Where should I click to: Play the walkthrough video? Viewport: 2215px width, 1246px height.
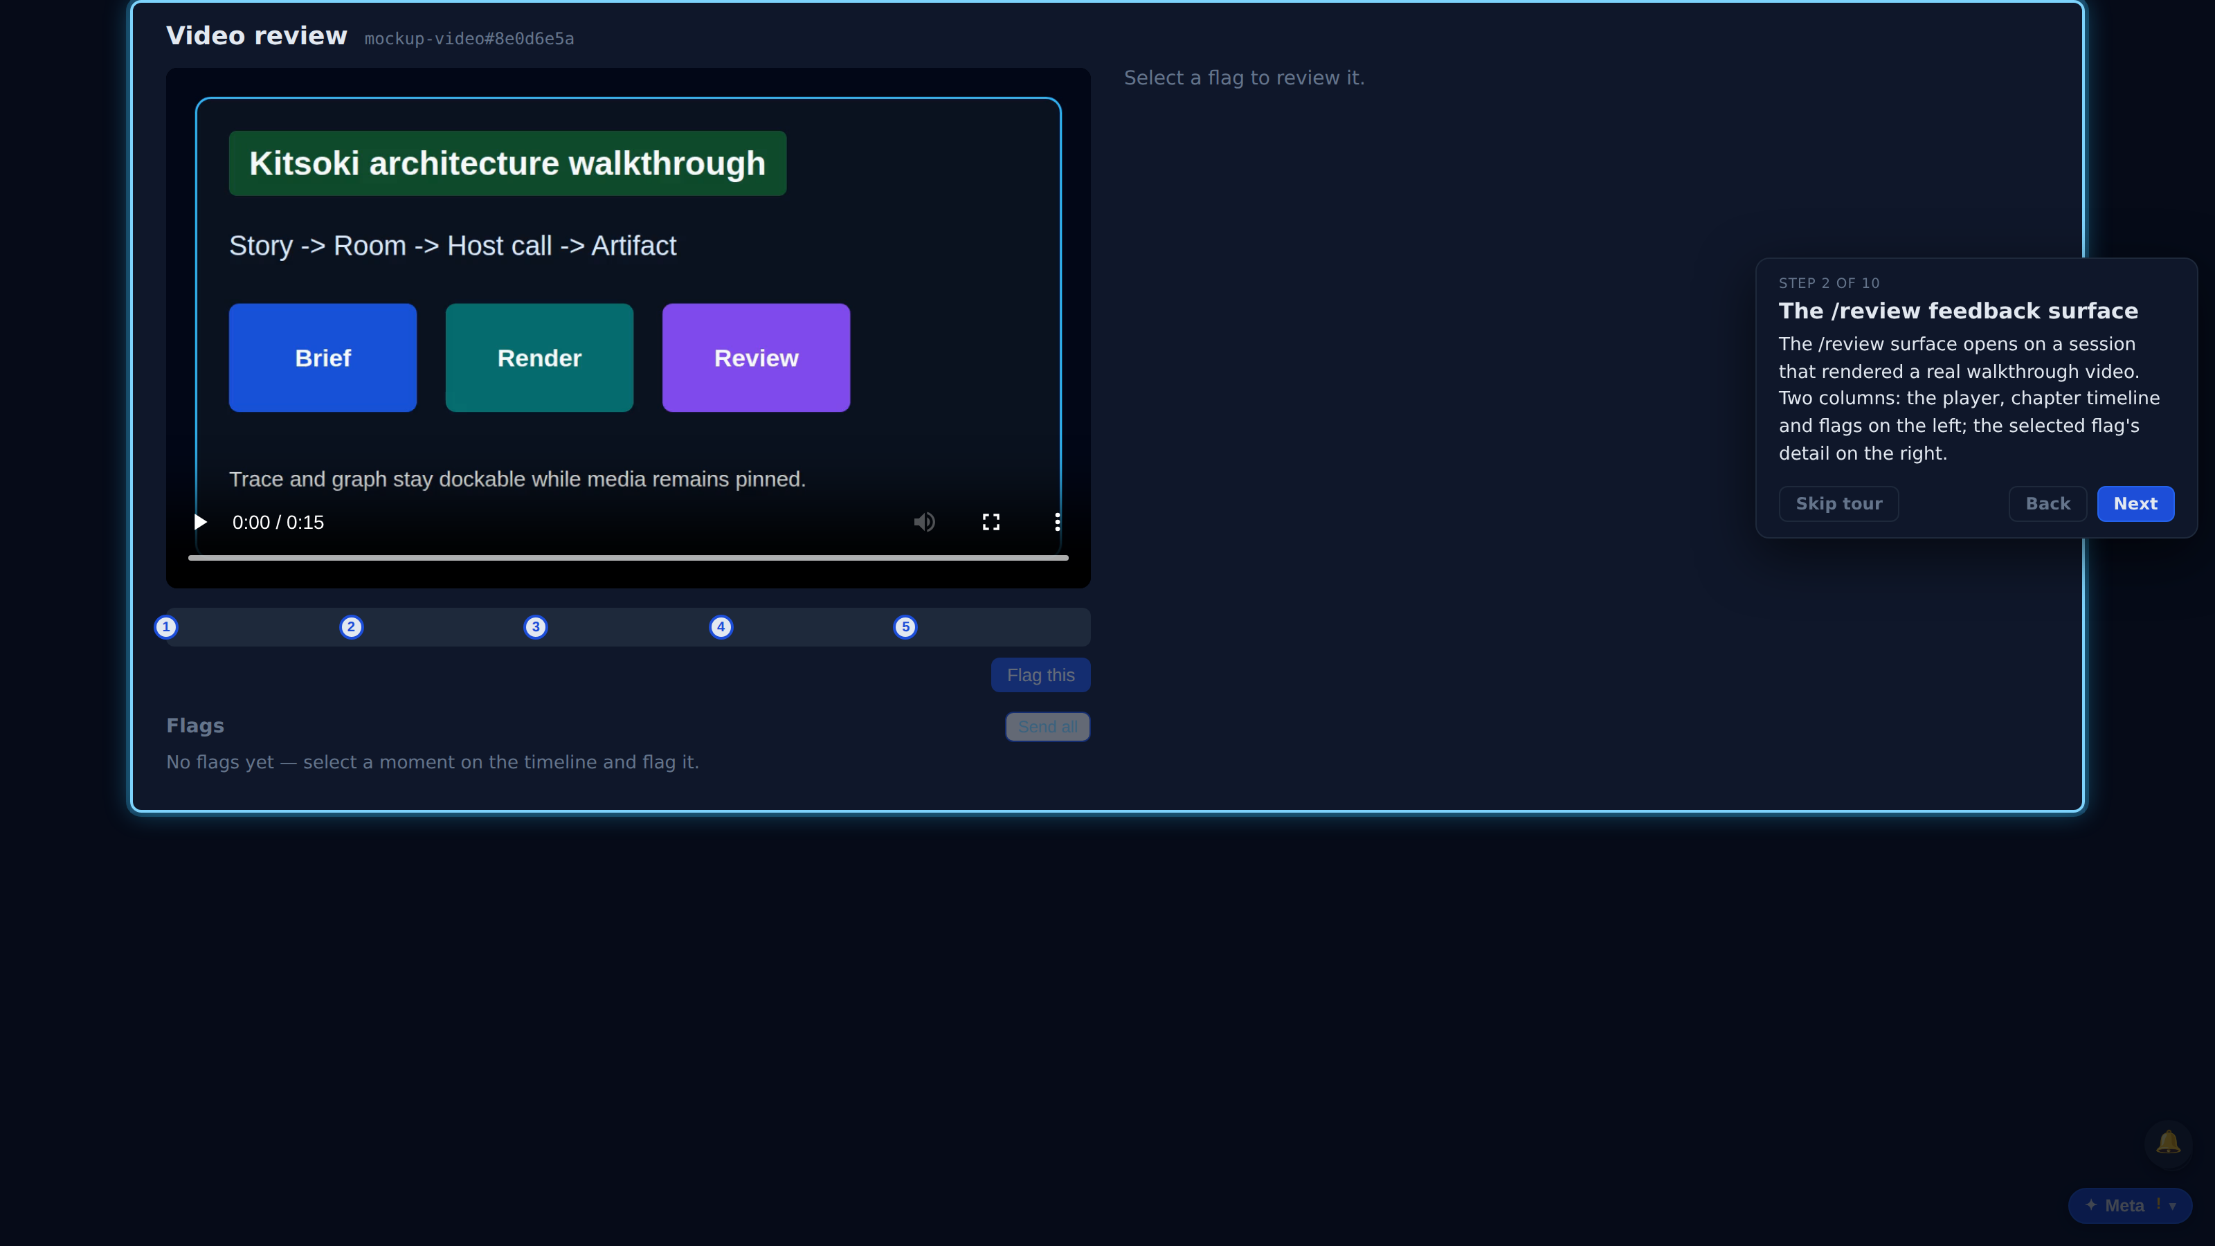click(x=200, y=522)
